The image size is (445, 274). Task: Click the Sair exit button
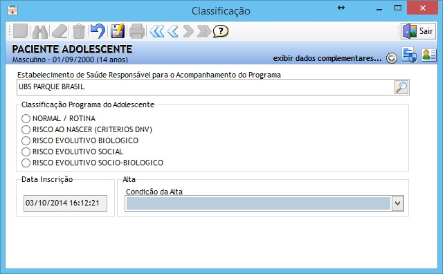418,31
